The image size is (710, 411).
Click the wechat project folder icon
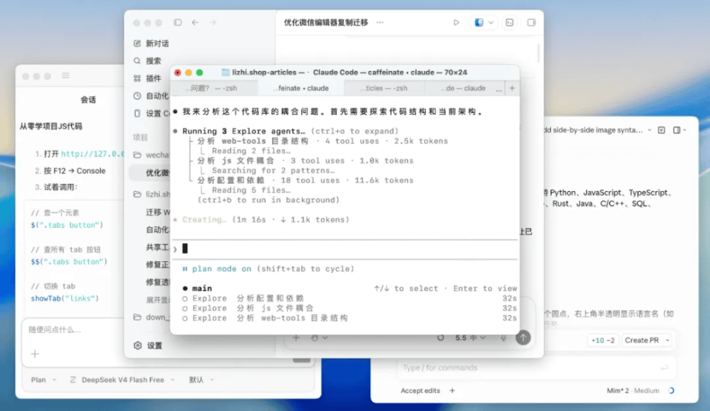pyautogui.click(x=137, y=155)
